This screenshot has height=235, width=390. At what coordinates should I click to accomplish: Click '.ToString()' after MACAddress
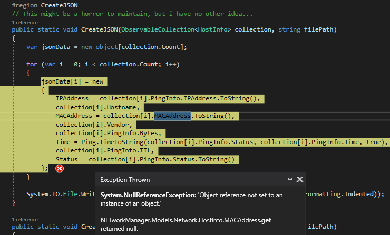pyautogui.click(x=211, y=116)
